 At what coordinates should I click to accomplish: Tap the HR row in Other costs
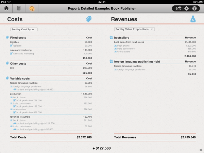pos(12,67)
